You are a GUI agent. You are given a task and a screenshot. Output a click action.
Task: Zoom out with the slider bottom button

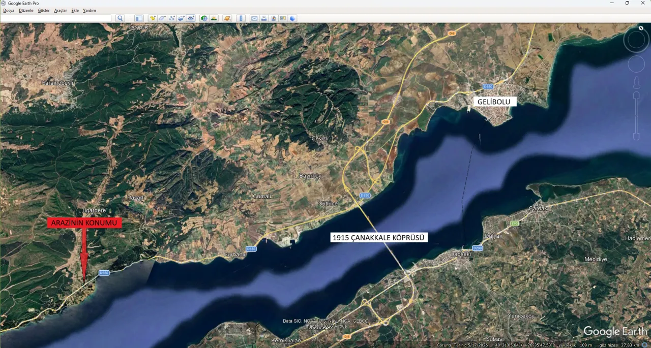636,136
